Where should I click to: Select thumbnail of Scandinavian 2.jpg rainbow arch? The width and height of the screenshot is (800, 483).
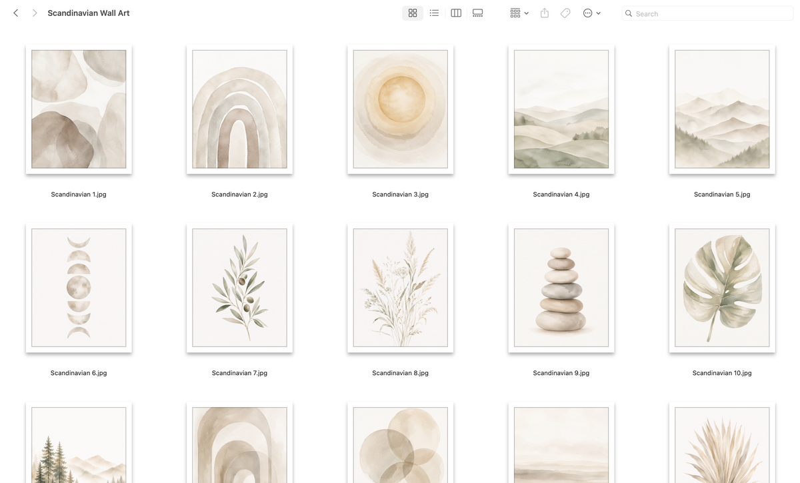pos(239,109)
